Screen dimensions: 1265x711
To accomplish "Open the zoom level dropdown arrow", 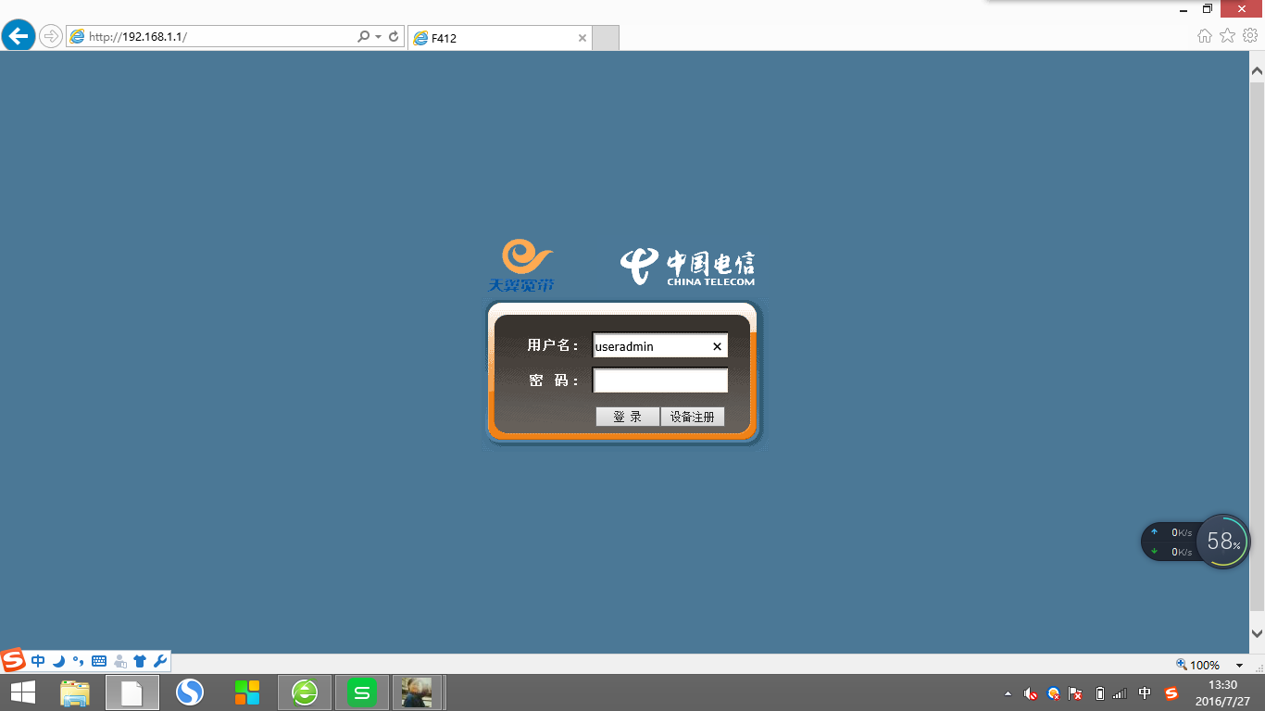I will [x=1240, y=665].
